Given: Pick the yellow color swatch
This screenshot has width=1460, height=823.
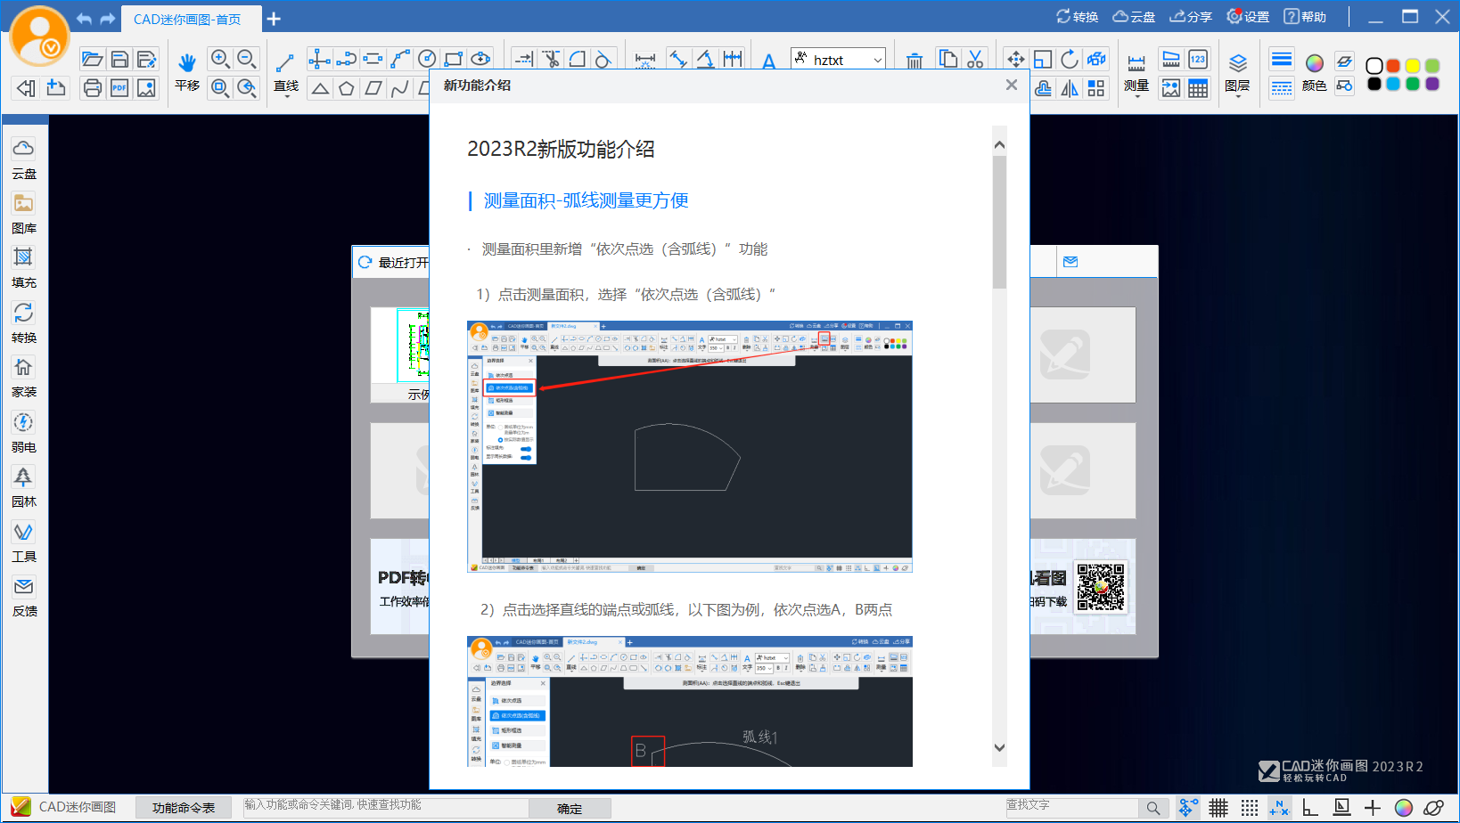Looking at the screenshot, I should point(1413,66).
